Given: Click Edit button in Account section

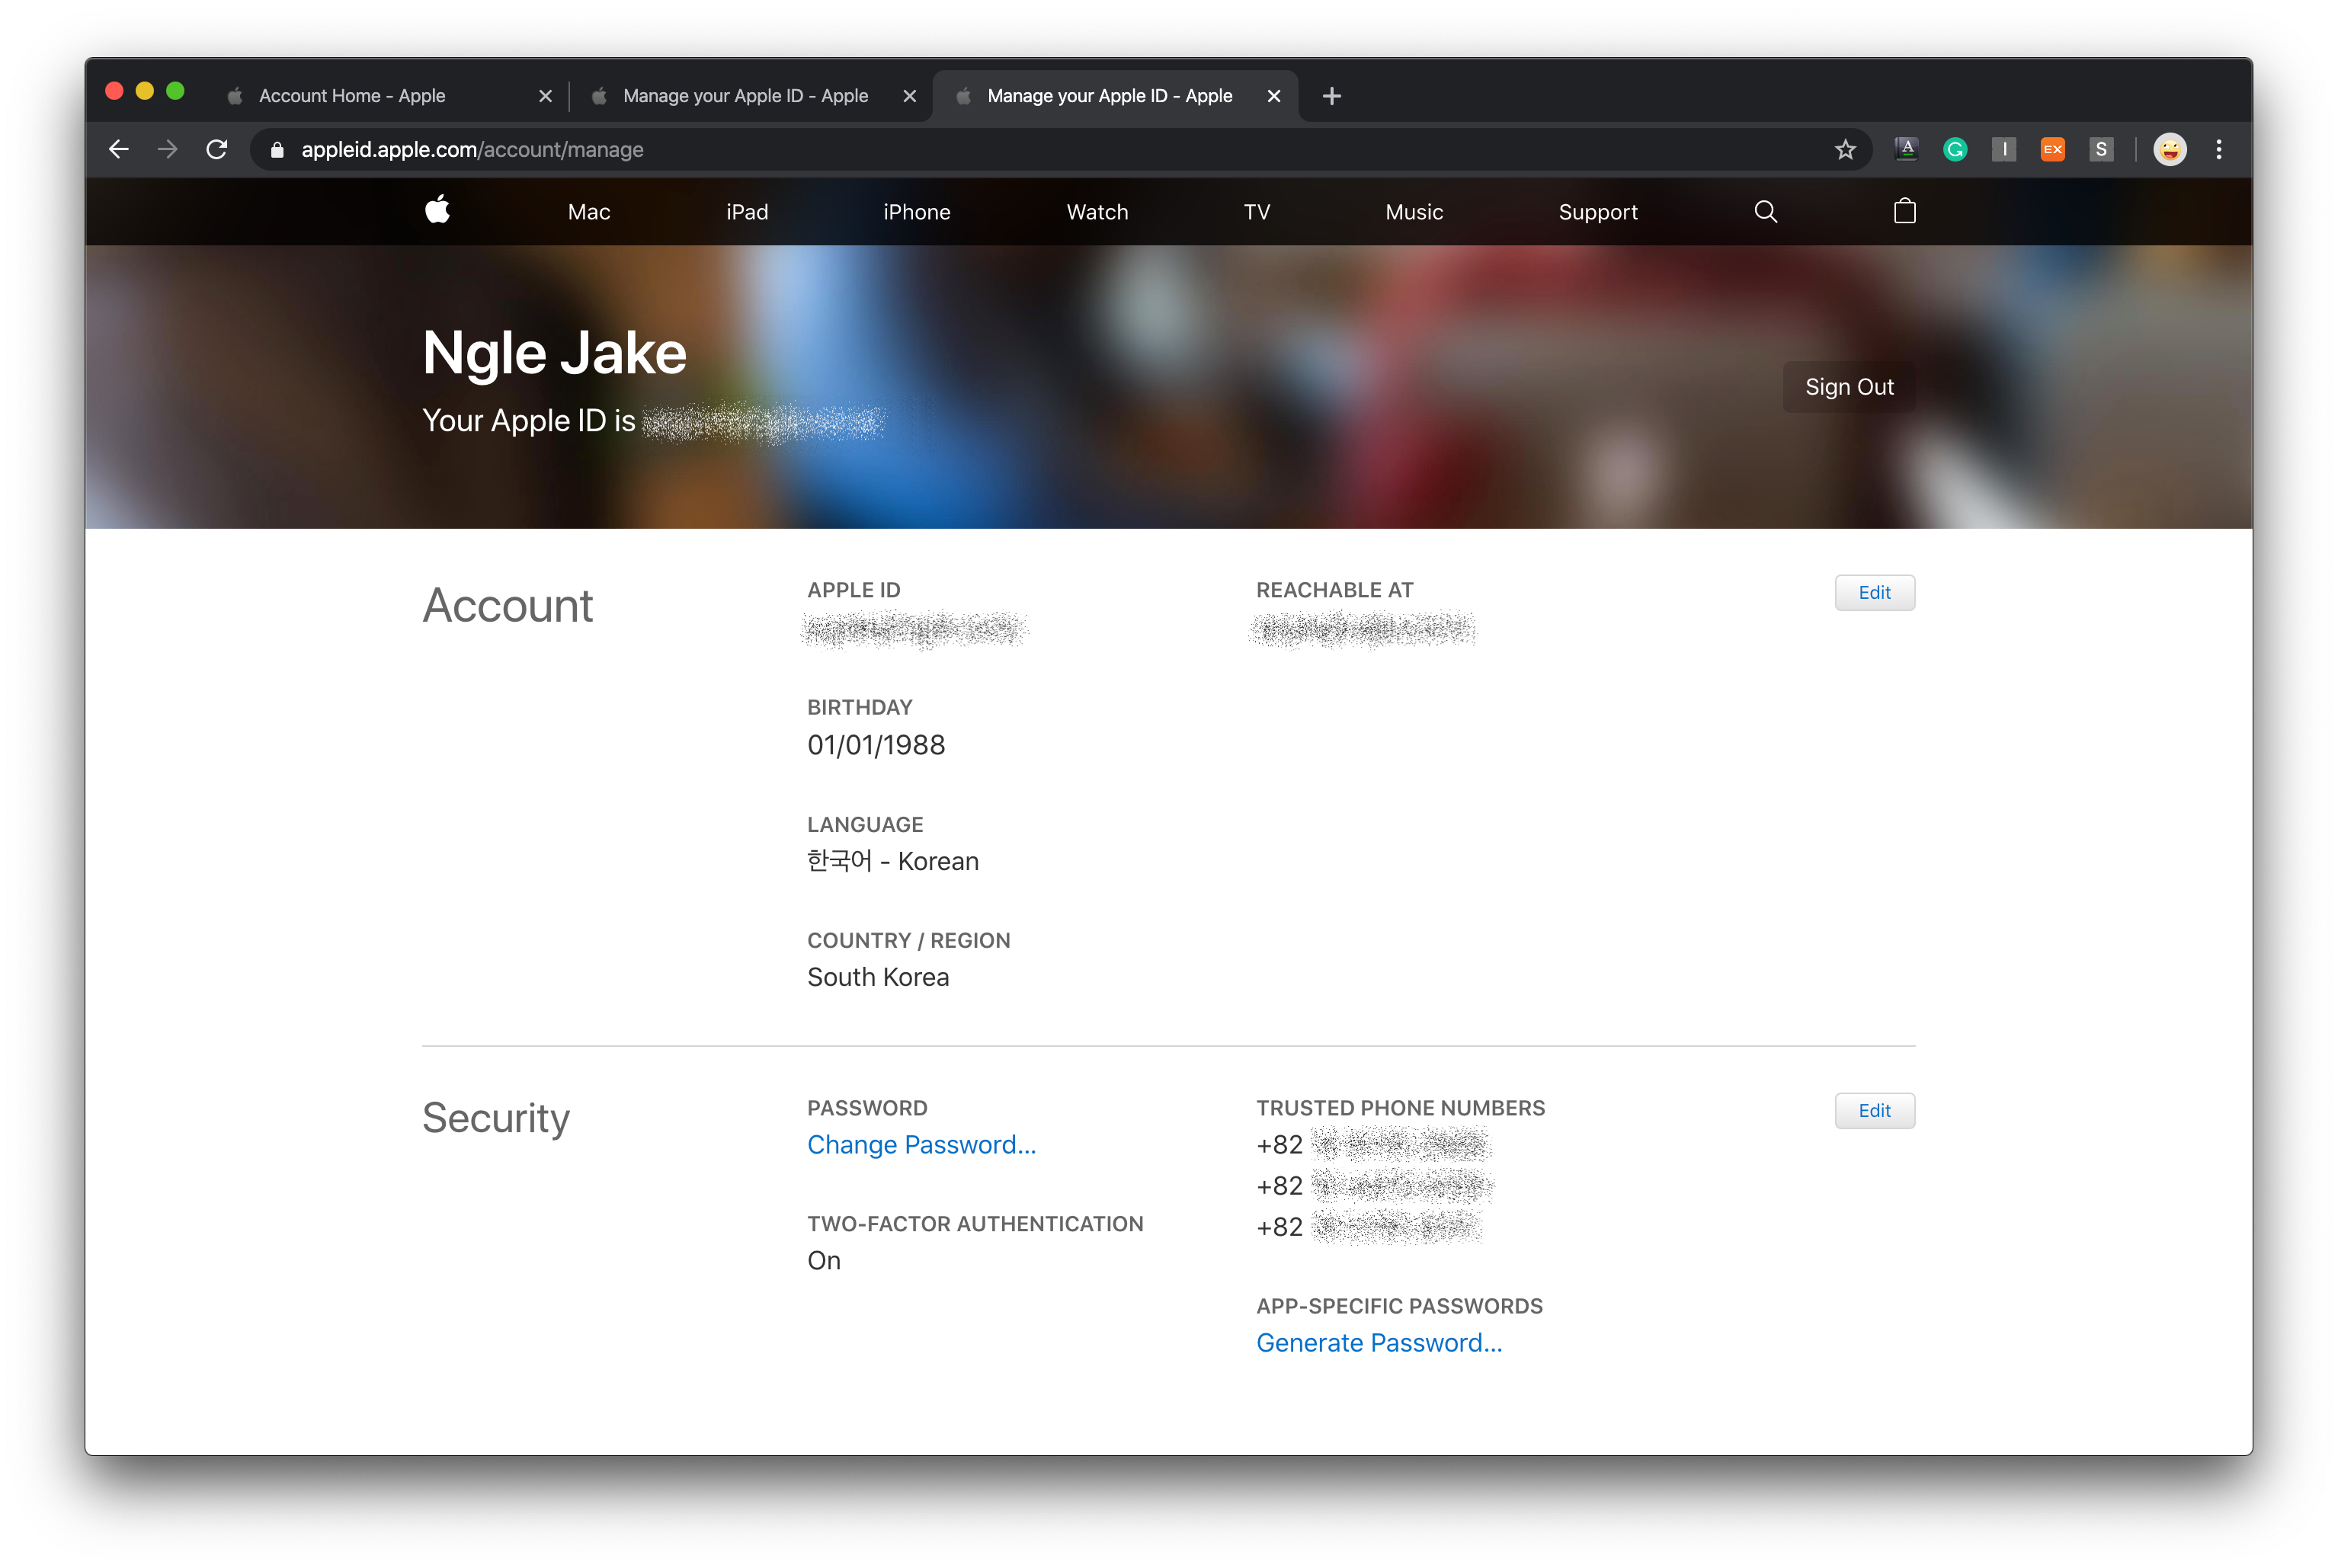Looking at the screenshot, I should point(1874,592).
